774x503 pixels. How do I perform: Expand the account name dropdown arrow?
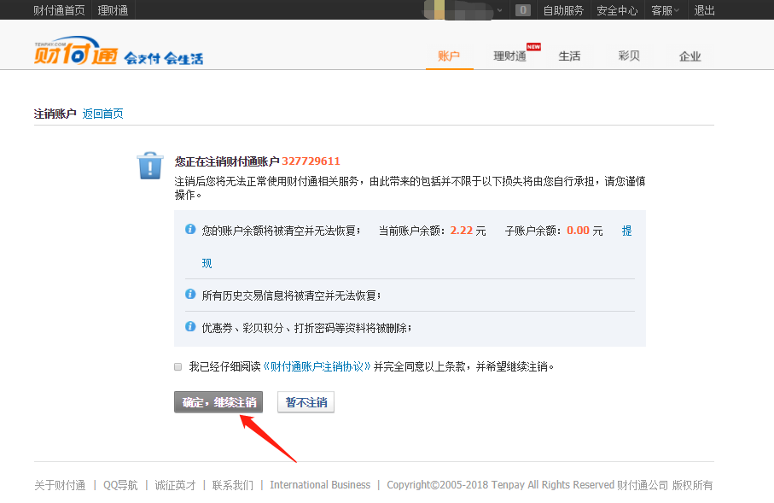click(x=499, y=10)
